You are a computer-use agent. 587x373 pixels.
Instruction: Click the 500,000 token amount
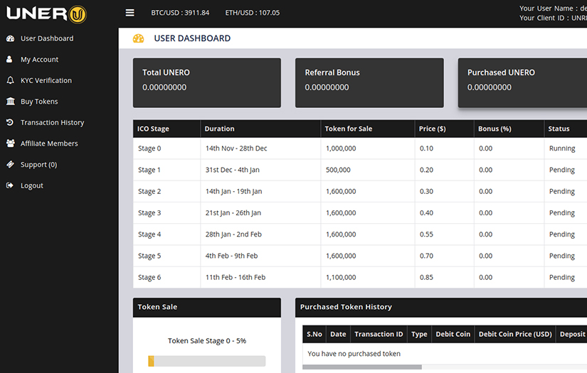click(x=338, y=170)
